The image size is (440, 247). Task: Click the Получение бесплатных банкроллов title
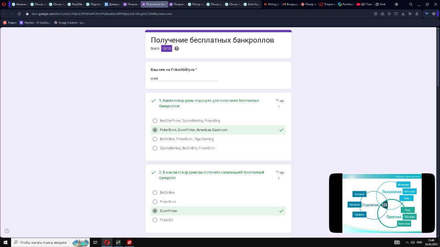tap(212, 40)
